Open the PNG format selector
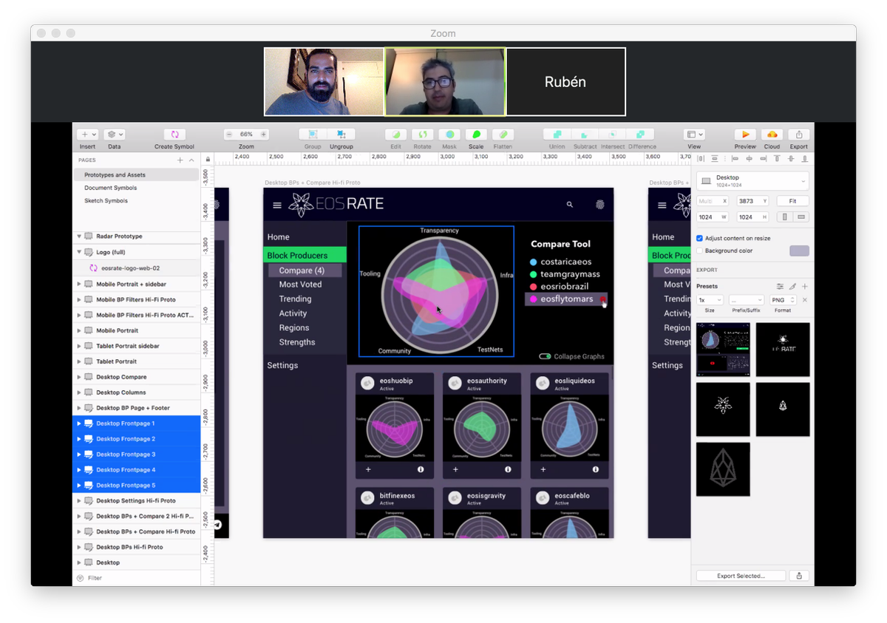The image size is (887, 623). point(782,300)
